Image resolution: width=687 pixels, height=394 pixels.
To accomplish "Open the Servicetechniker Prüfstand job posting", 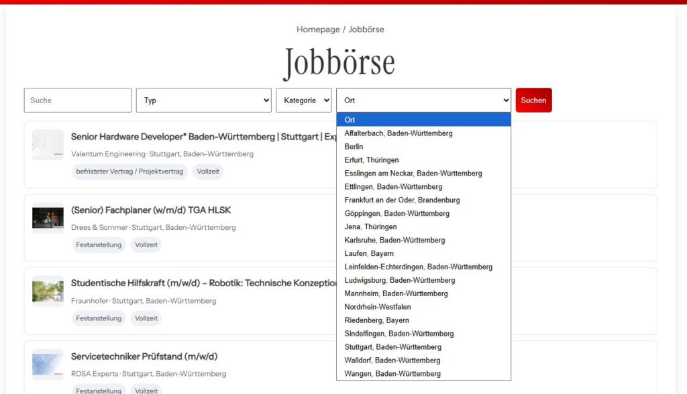I will coord(144,356).
